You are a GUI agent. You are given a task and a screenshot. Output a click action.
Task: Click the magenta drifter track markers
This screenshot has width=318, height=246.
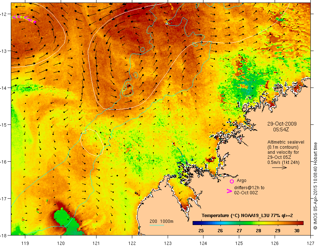24,19
